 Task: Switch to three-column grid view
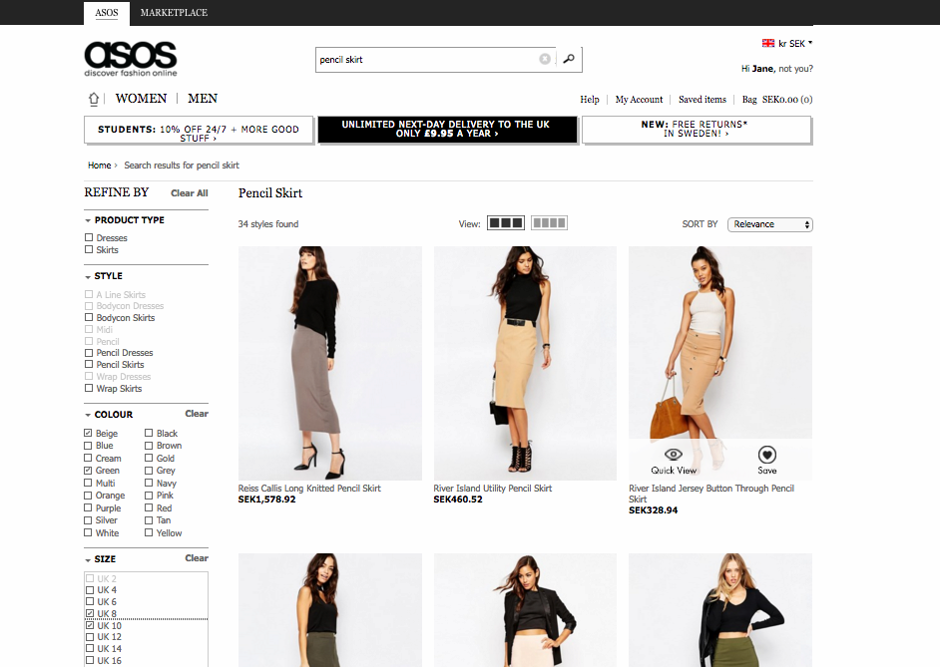(x=506, y=223)
